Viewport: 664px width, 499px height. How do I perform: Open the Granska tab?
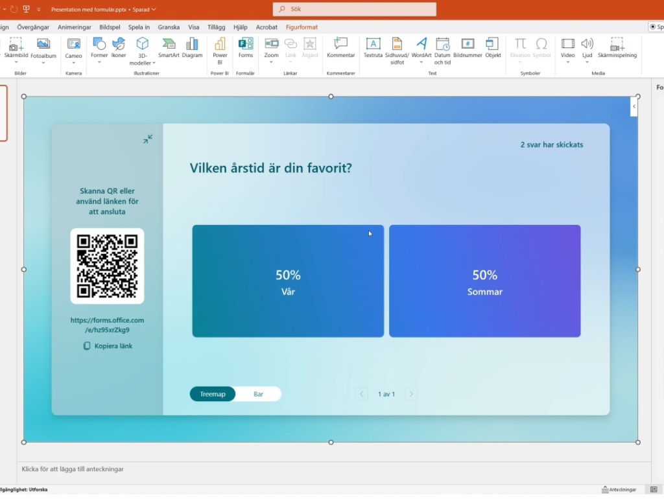click(x=169, y=27)
